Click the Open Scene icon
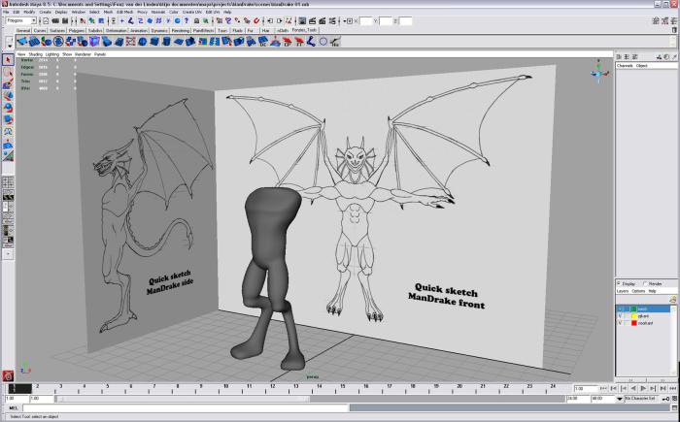Screen dimensions: 680x422 click(55, 20)
